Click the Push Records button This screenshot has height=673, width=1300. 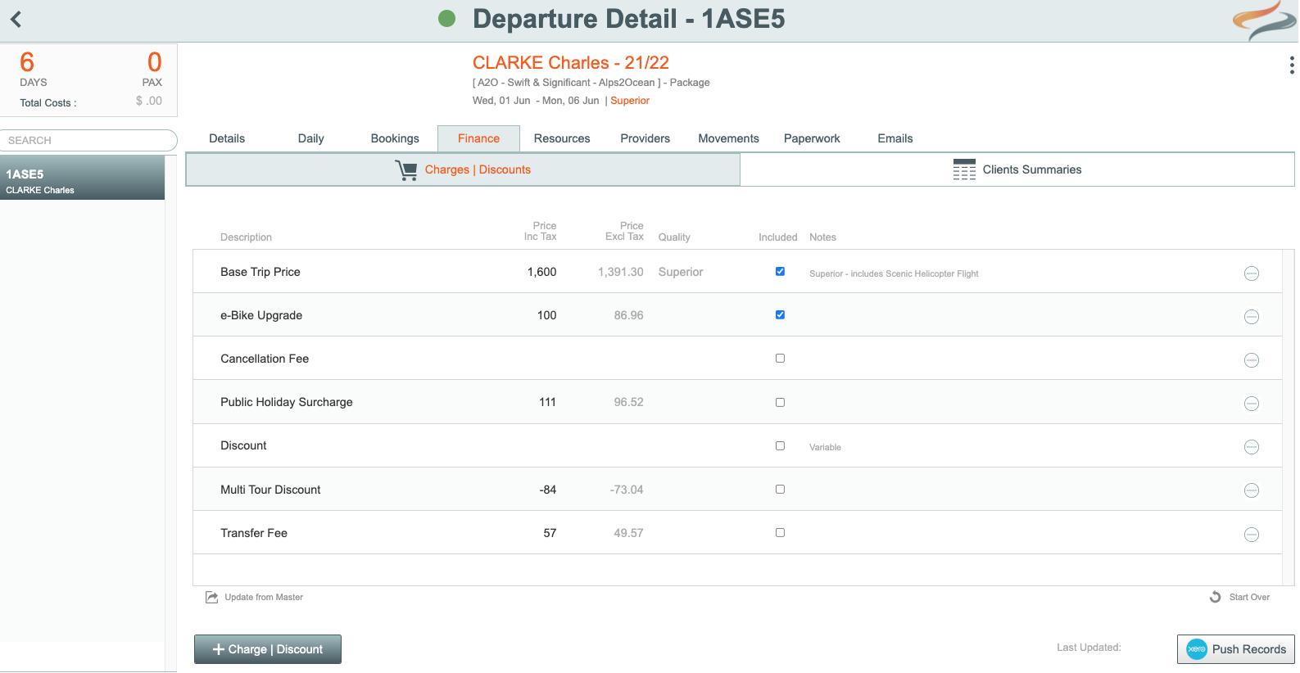click(x=1236, y=649)
